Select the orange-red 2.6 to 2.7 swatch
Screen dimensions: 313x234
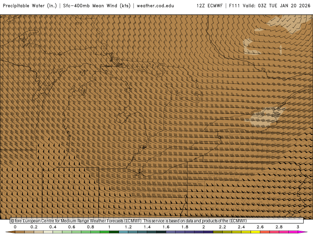[x=265, y=232]
